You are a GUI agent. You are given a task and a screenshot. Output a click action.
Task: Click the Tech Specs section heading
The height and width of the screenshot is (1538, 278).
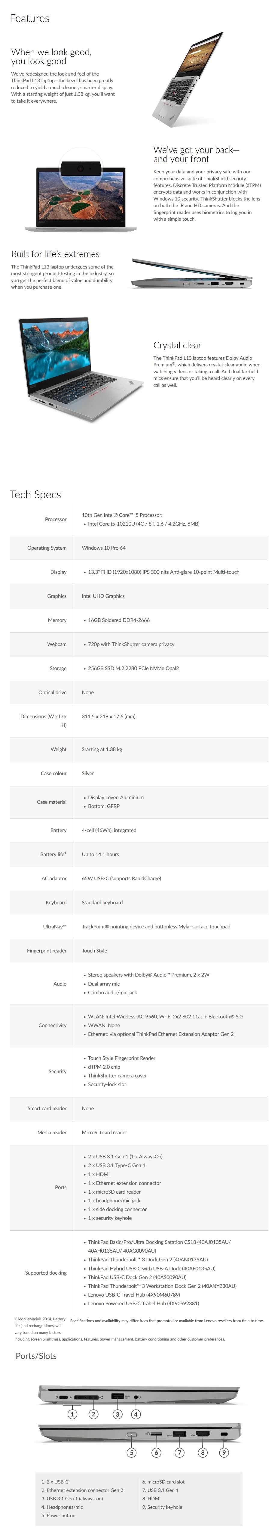pos(35,494)
